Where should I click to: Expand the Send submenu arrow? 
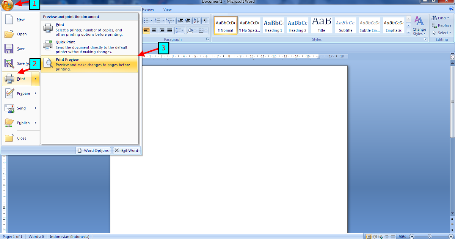coord(36,108)
